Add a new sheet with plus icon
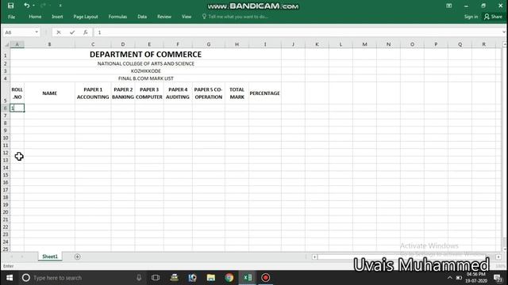 pyautogui.click(x=78, y=256)
